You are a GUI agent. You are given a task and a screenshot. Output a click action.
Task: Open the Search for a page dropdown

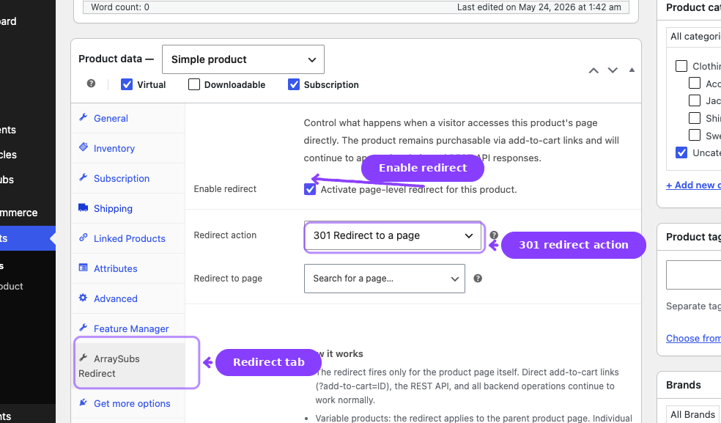[385, 279]
